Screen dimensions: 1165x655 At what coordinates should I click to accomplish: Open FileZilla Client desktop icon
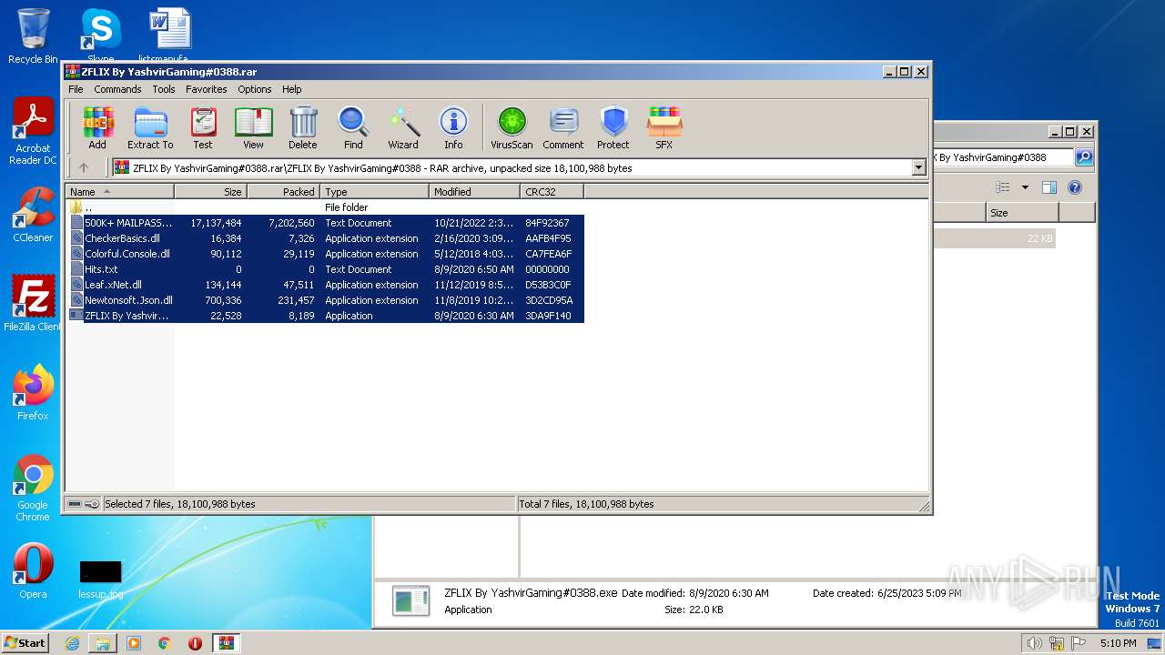(x=33, y=304)
